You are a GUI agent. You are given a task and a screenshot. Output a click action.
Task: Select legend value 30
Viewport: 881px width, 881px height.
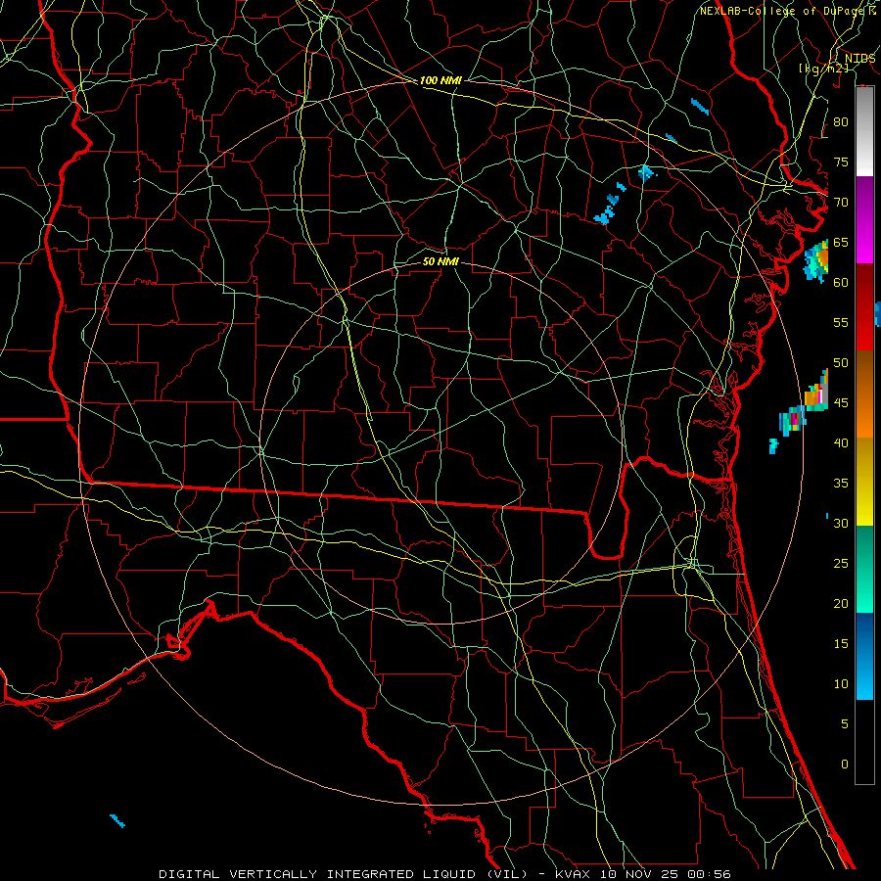click(x=841, y=523)
